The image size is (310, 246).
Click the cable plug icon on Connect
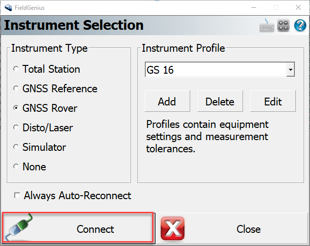tap(21, 229)
